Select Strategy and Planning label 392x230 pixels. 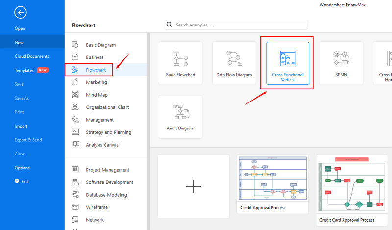pos(108,132)
